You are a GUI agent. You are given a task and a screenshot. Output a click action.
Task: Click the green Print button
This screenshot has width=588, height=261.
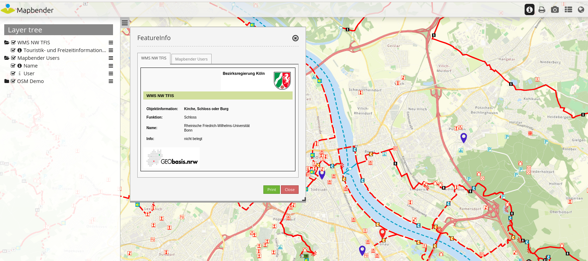tap(271, 190)
